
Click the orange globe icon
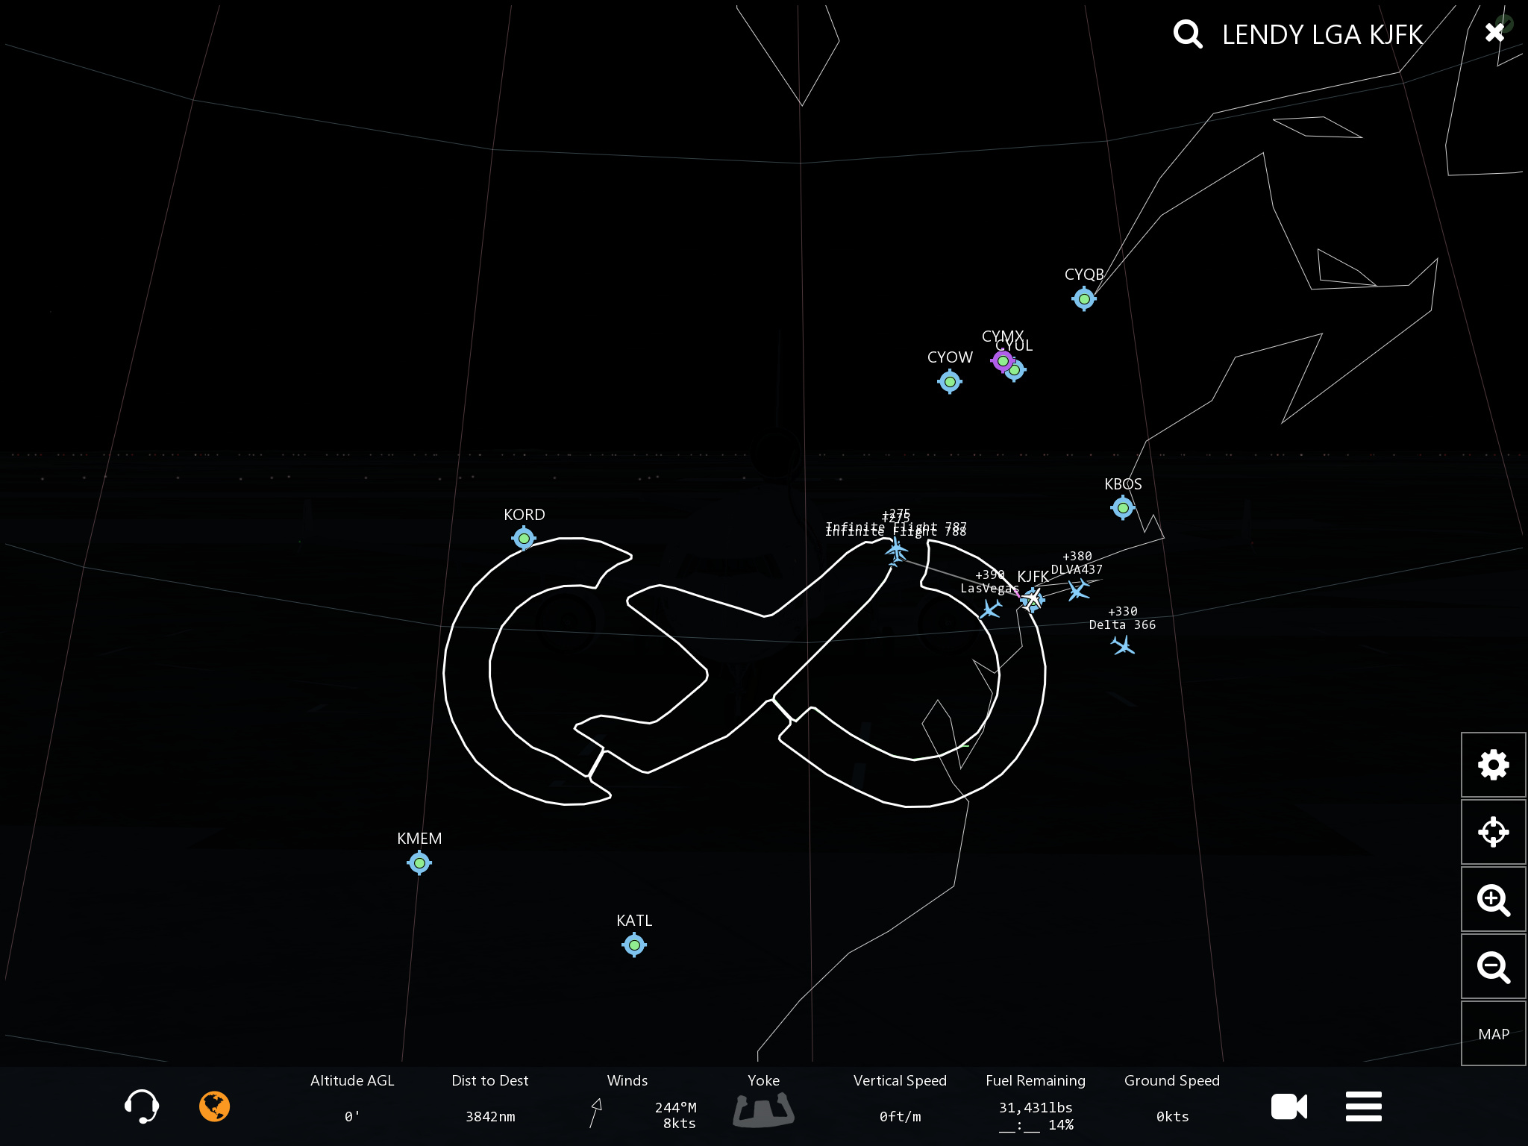(x=214, y=1106)
